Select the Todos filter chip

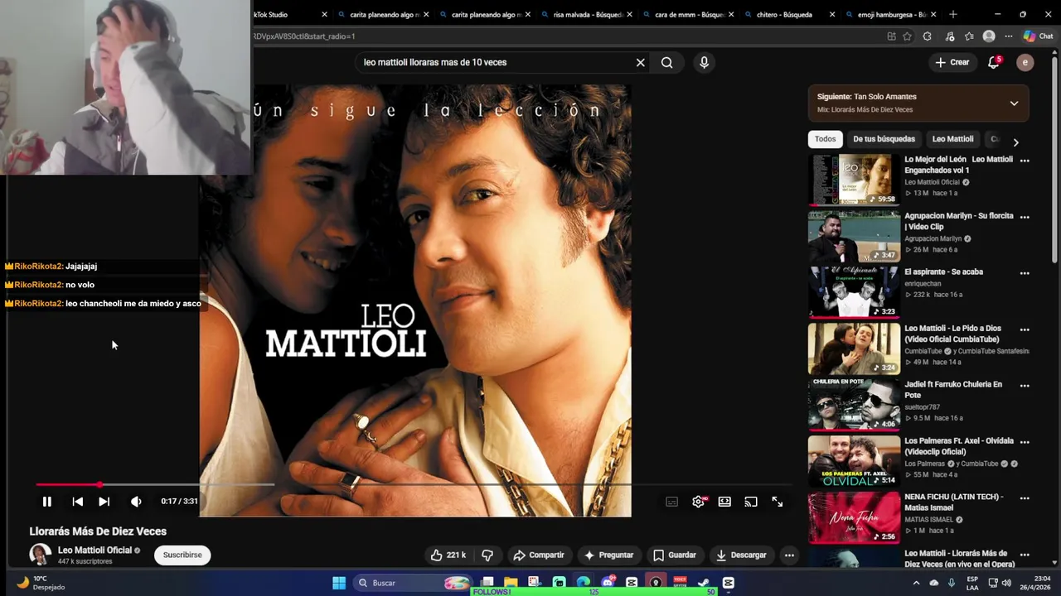[825, 139]
